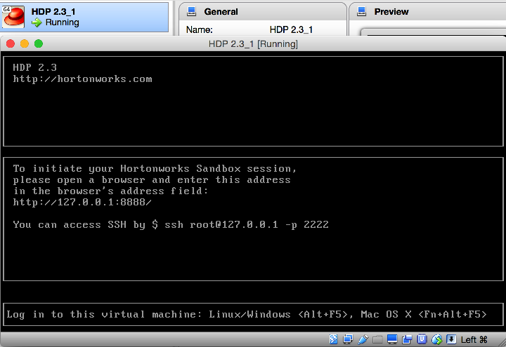This screenshot has height=347, width=506.
Task: Click the red hat VM icon in list
Action: point(13,17)
